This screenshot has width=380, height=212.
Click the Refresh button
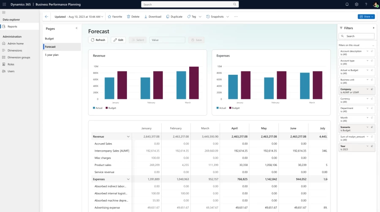pos(98,40)
